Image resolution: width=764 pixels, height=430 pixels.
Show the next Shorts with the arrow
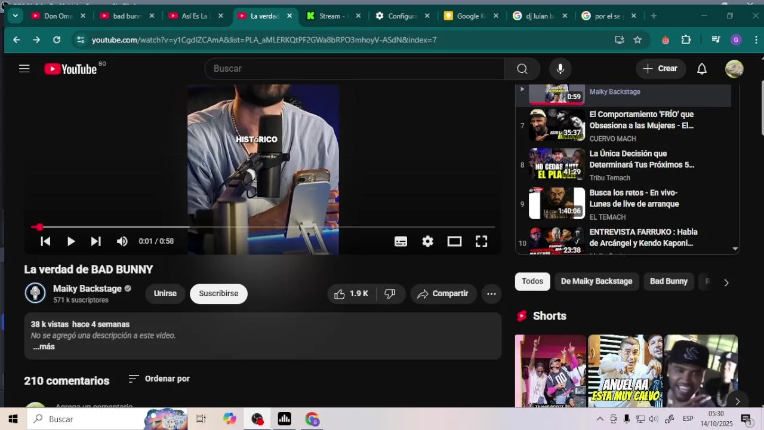coord(737,401)
